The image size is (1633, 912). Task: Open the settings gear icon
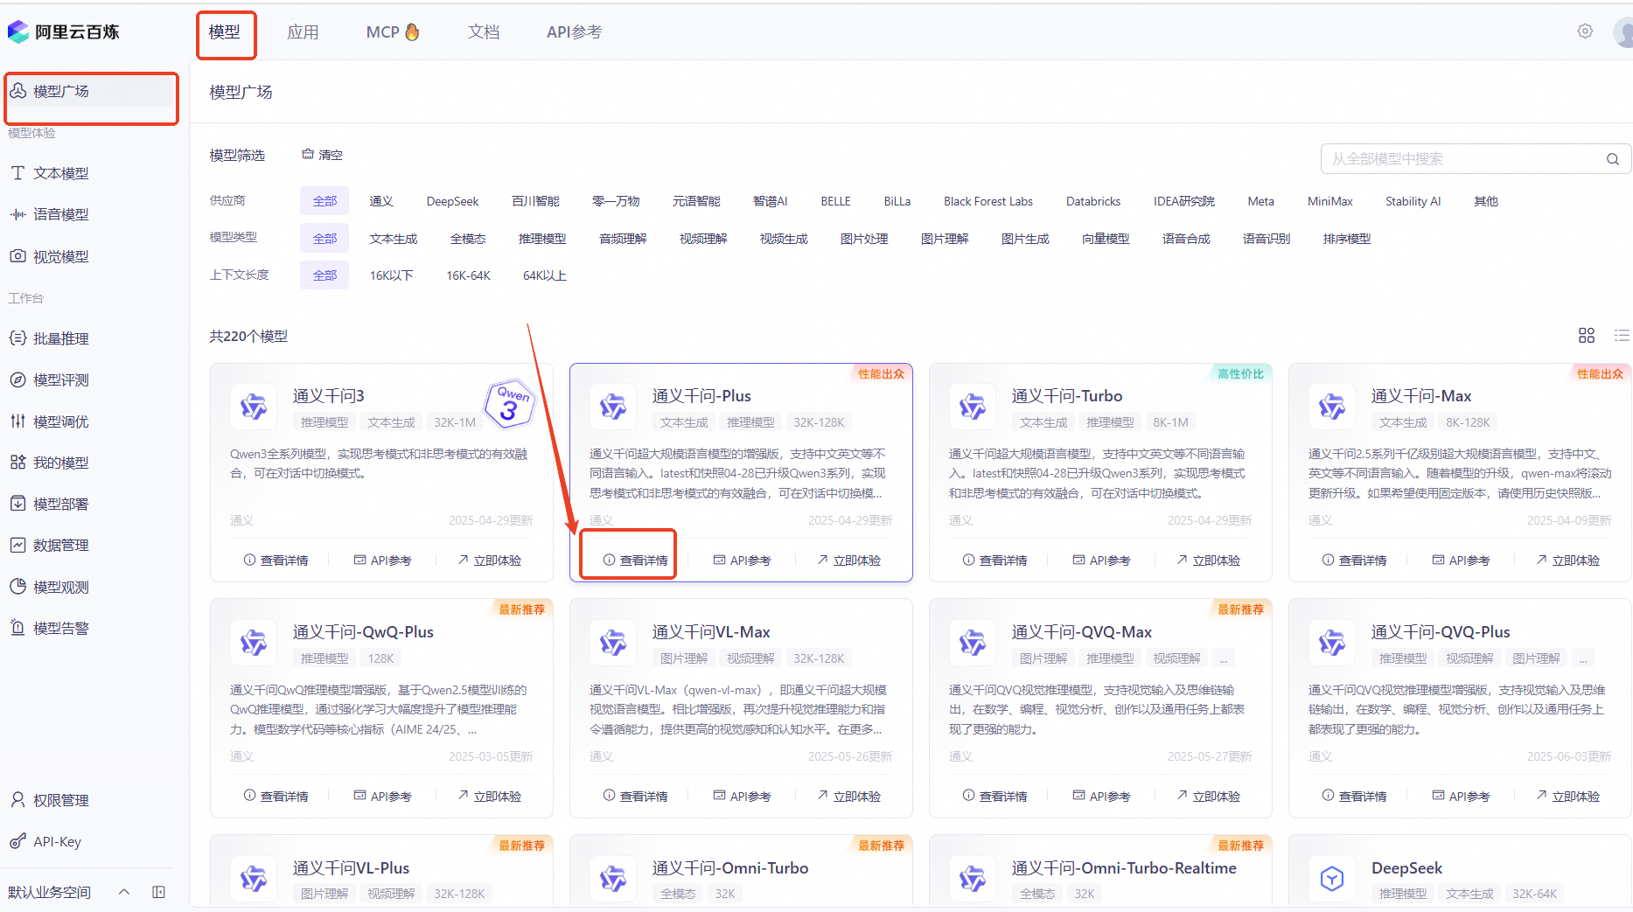pyautogui.click(x=1585, y=31)
